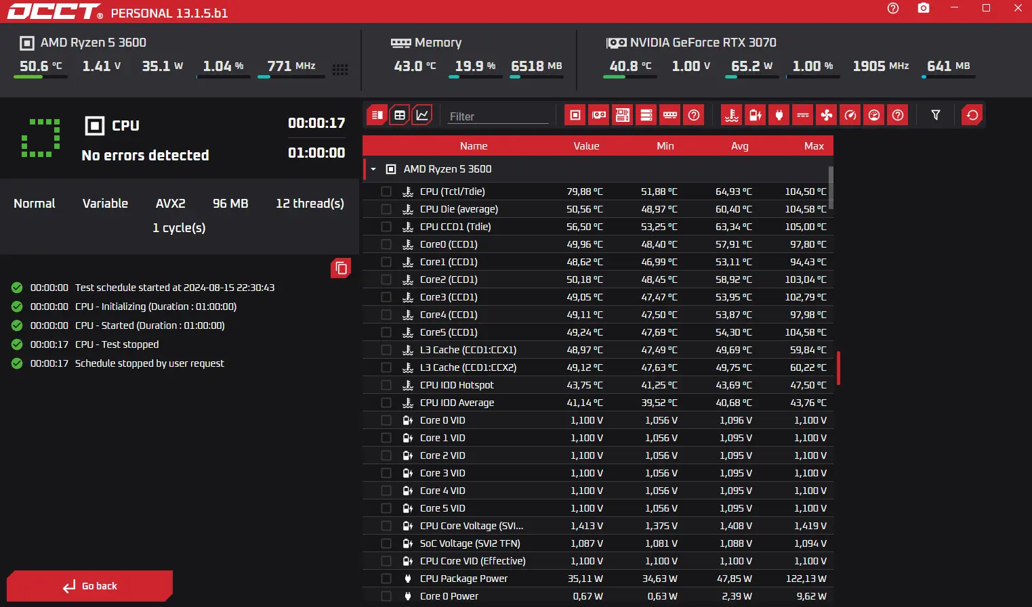This screenshot has width=1032, height=607.
Task: Select the Core 0 Power sensor name
Action: click(449, 596)
